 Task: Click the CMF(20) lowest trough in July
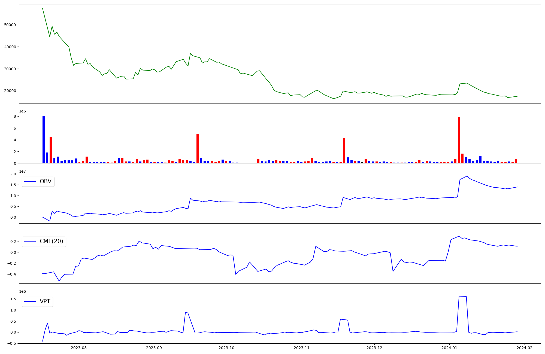tap(59, 281)
